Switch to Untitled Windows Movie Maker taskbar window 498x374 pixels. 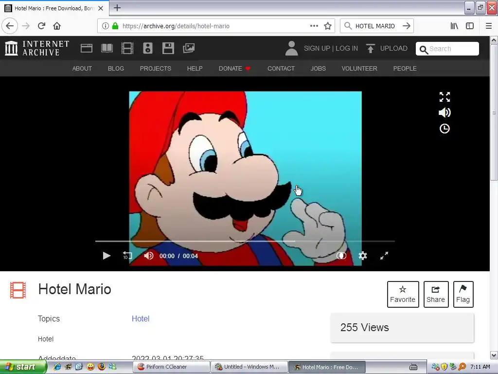coord(249,367)
